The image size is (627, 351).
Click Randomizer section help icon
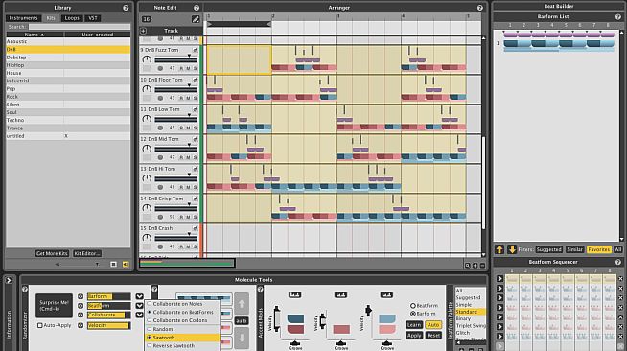point(25,289)
